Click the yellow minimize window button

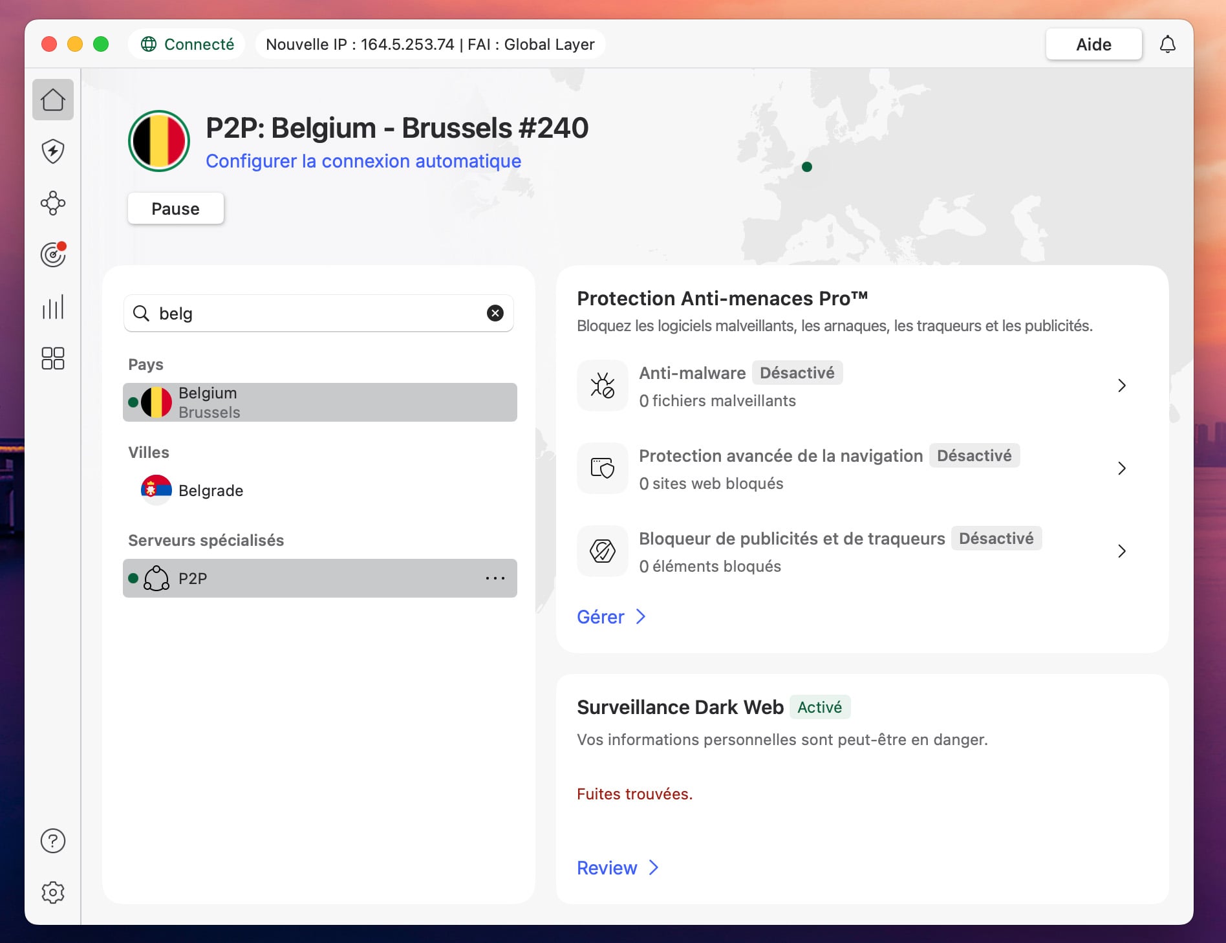point(75,44)
